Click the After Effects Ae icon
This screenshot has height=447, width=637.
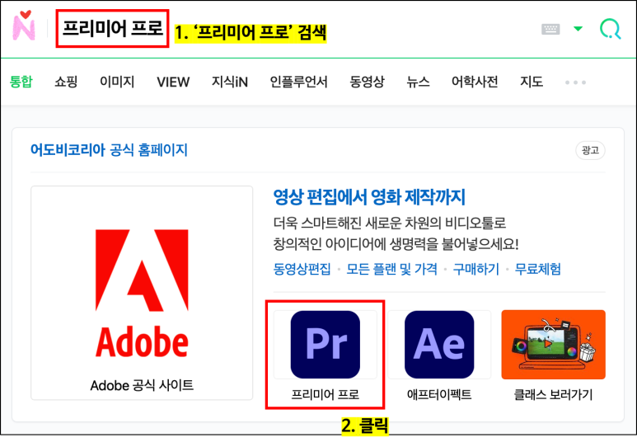tap(439, 345)
